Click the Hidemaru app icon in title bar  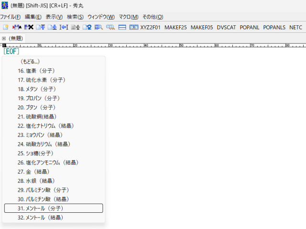pyautogui.click(x=4, y=5)
